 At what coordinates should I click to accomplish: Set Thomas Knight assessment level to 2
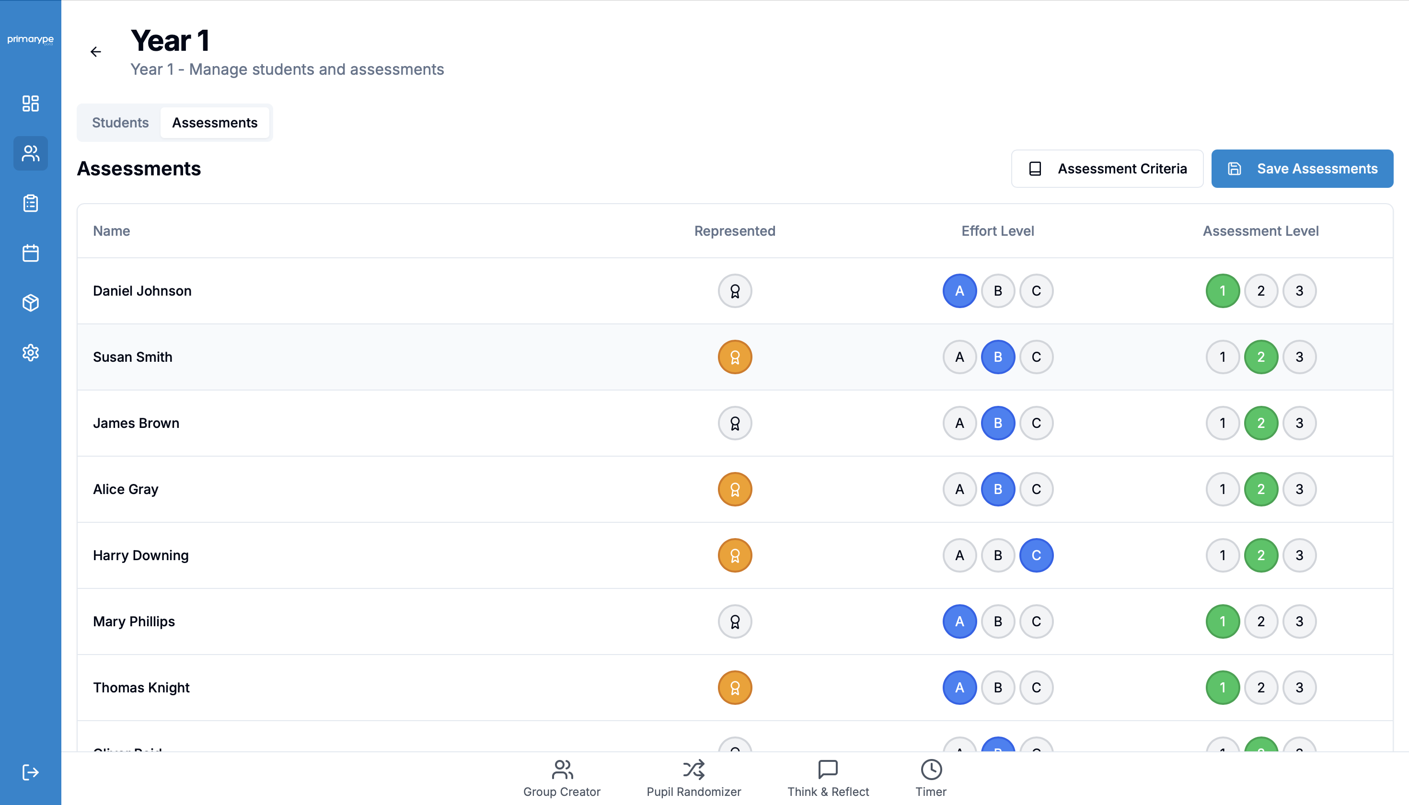coord(1261,687)
